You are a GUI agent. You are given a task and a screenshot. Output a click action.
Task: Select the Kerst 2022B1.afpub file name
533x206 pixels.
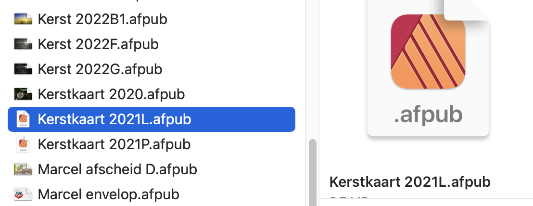pos(102,19)
